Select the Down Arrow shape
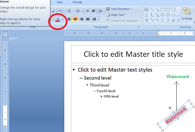The height and width of the screenshot is (132, 195). pos(168,15)
